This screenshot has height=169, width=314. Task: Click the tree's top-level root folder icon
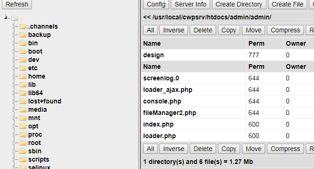pyautogui.click(x=15, y=18)
